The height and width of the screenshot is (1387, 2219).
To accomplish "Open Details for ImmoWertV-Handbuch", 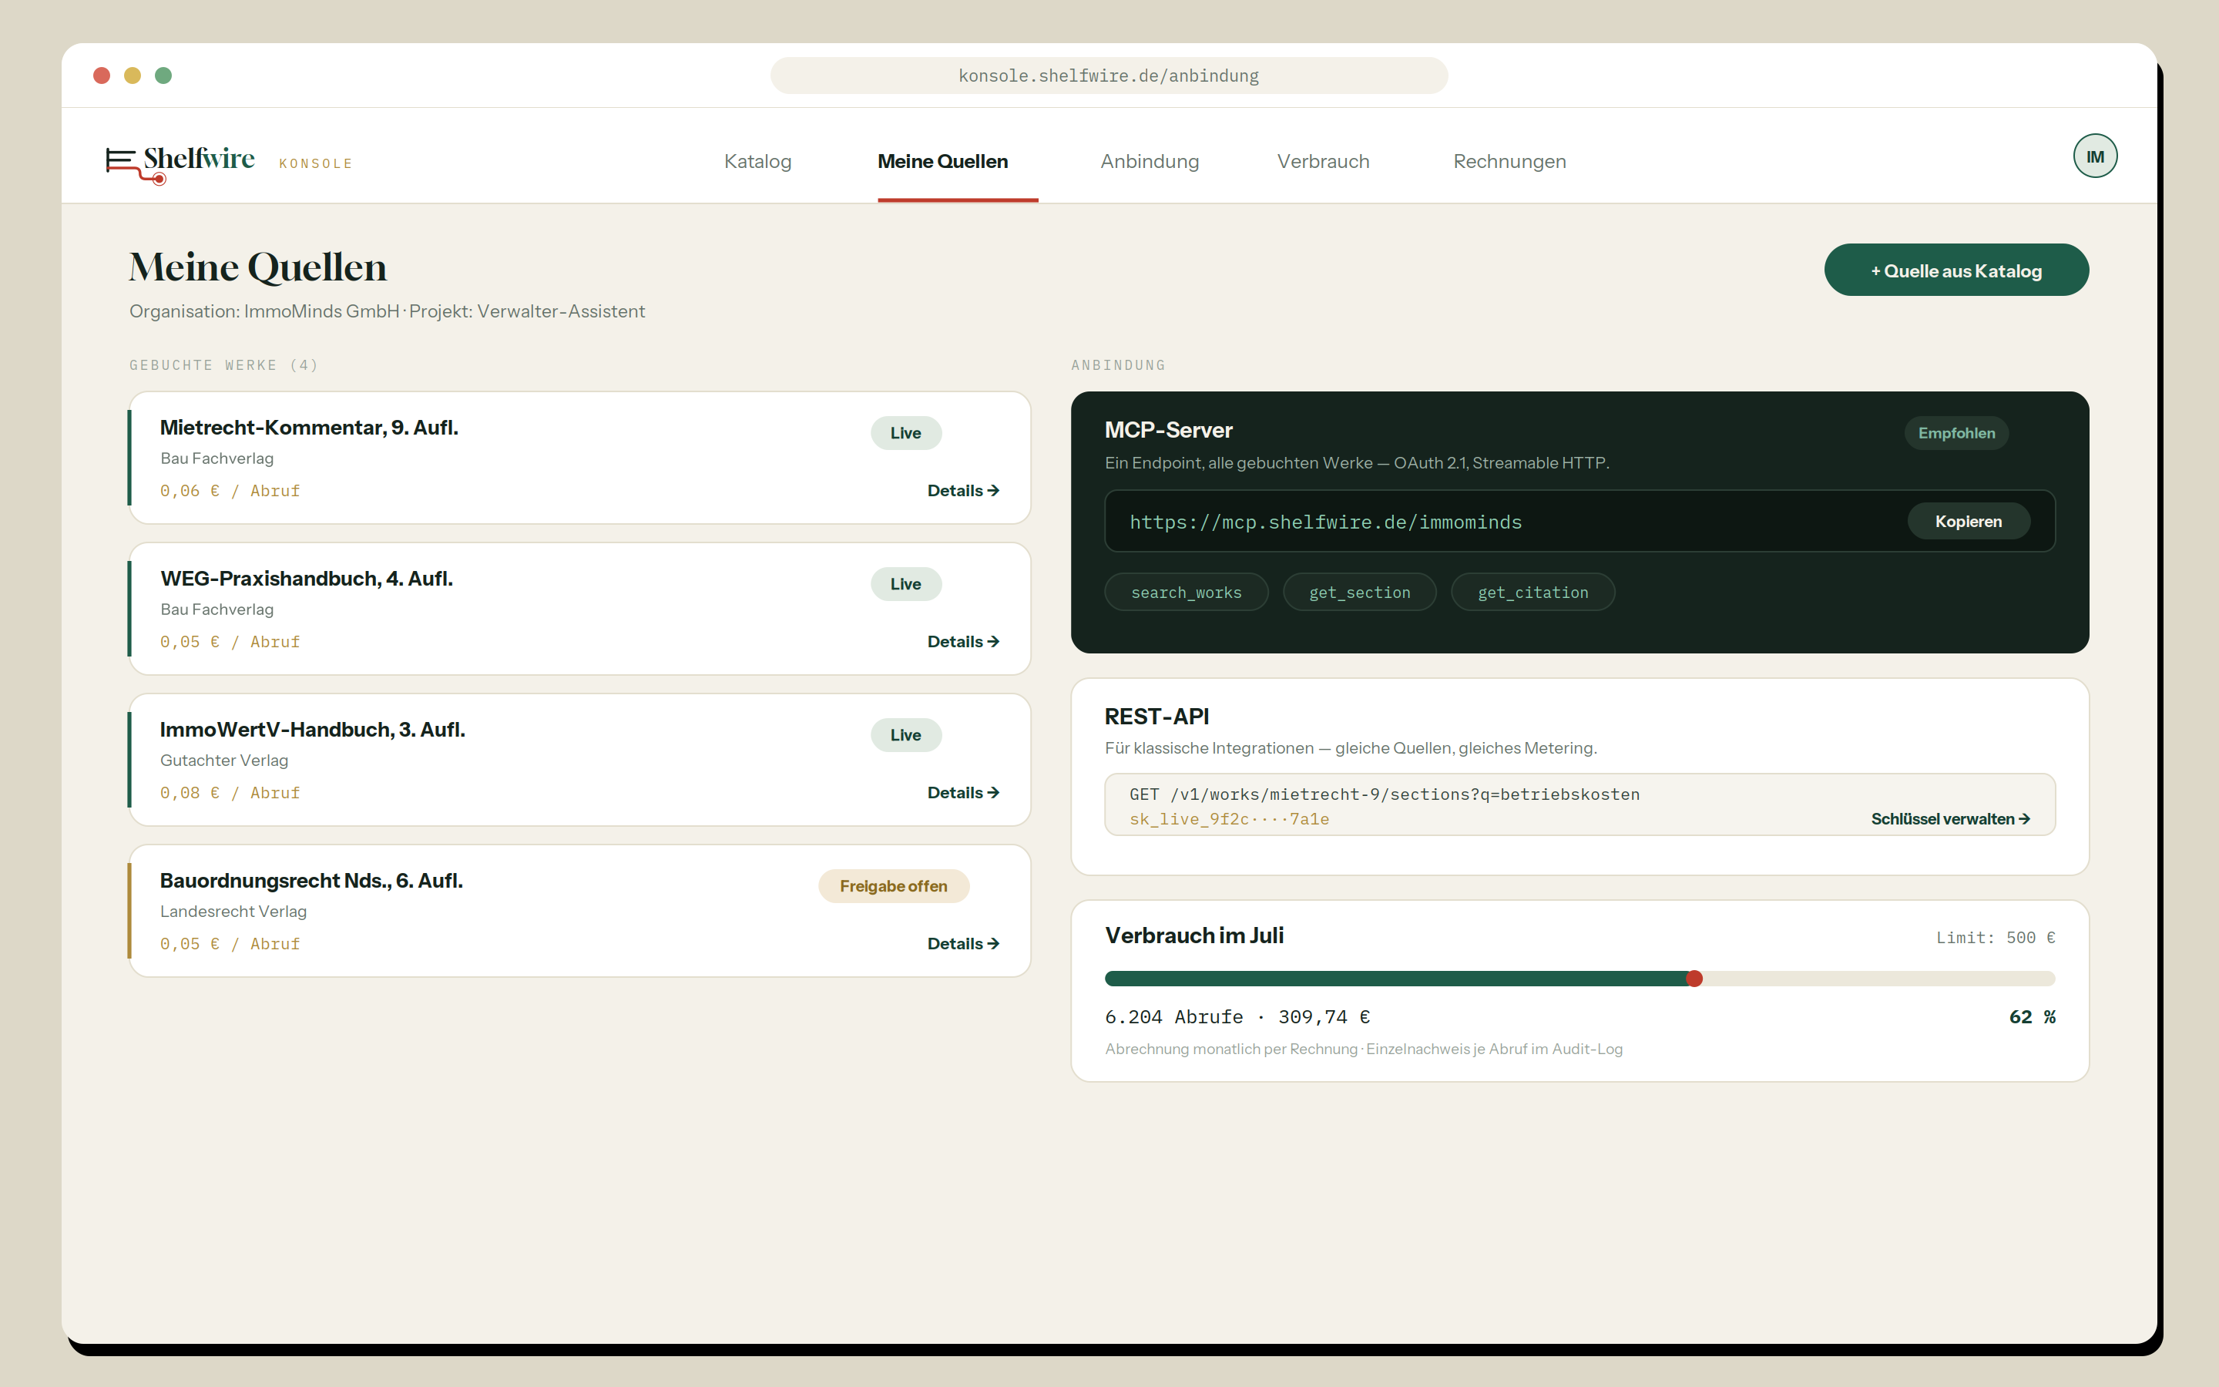I will tap(963, 793).
